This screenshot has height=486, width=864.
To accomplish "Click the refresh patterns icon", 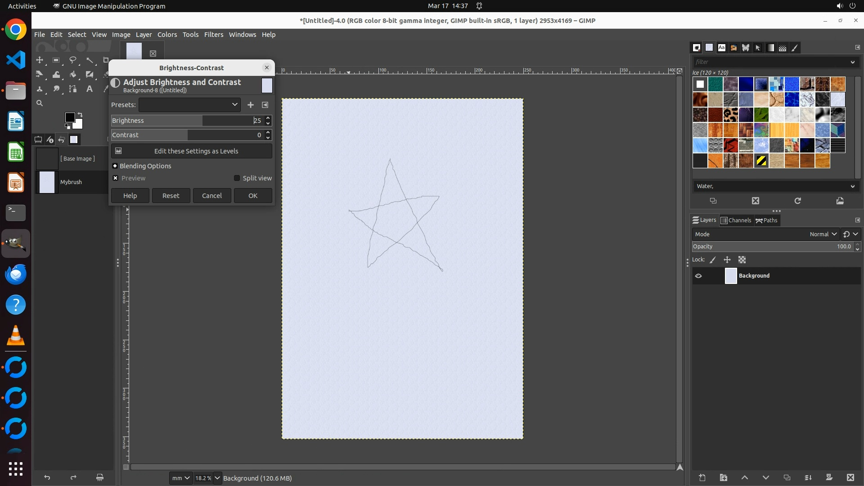I will pos(797,201).
